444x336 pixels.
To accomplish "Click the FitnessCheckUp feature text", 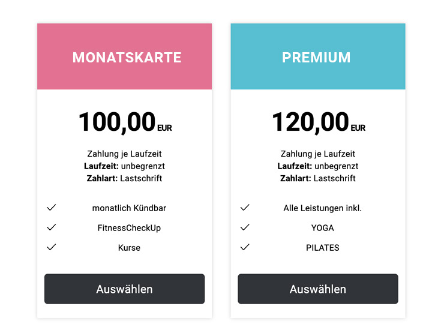I will tap(129, 228).
